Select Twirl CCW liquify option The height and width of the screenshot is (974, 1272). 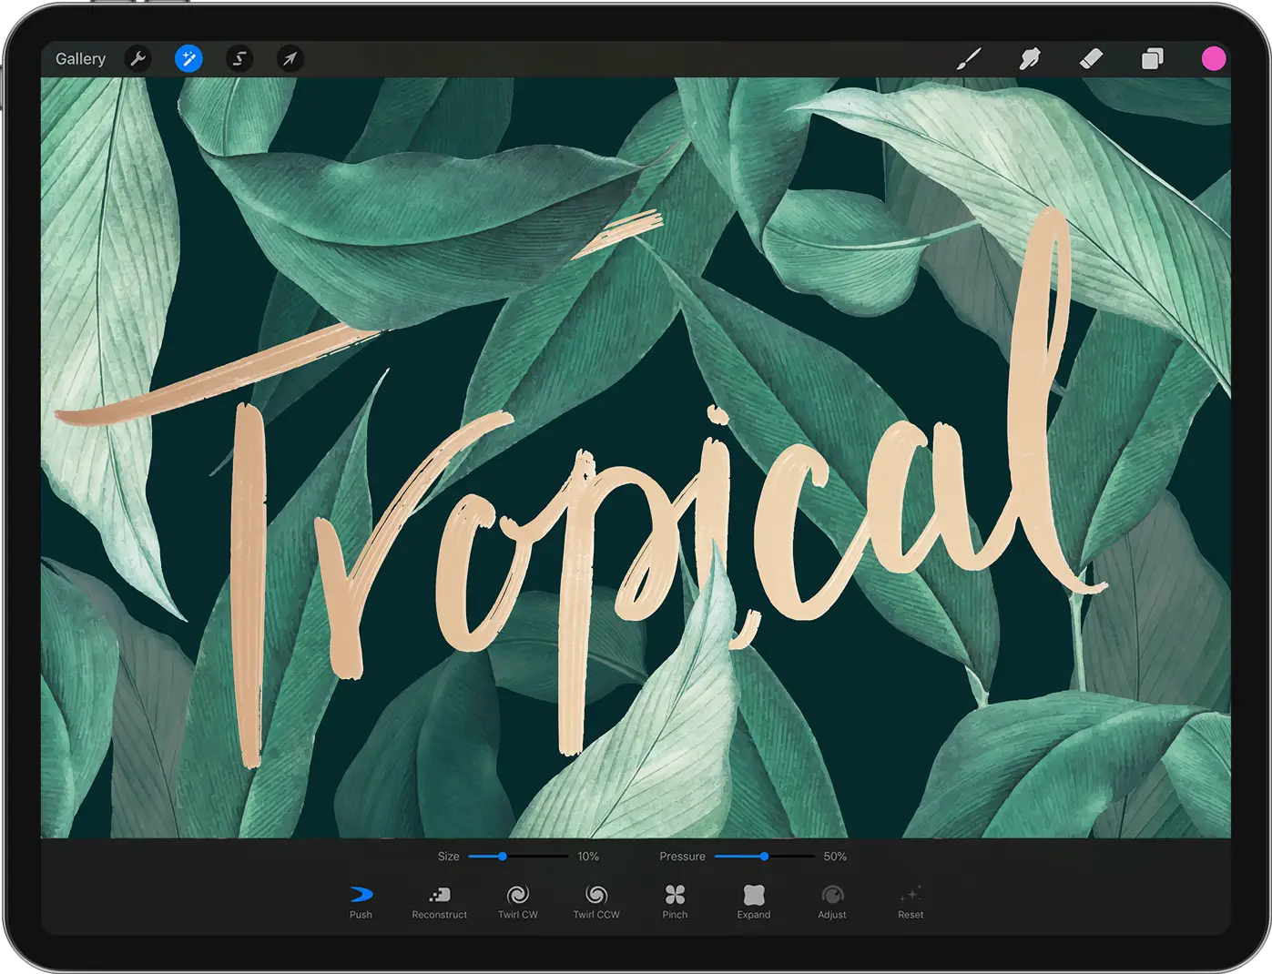point(596,901)
